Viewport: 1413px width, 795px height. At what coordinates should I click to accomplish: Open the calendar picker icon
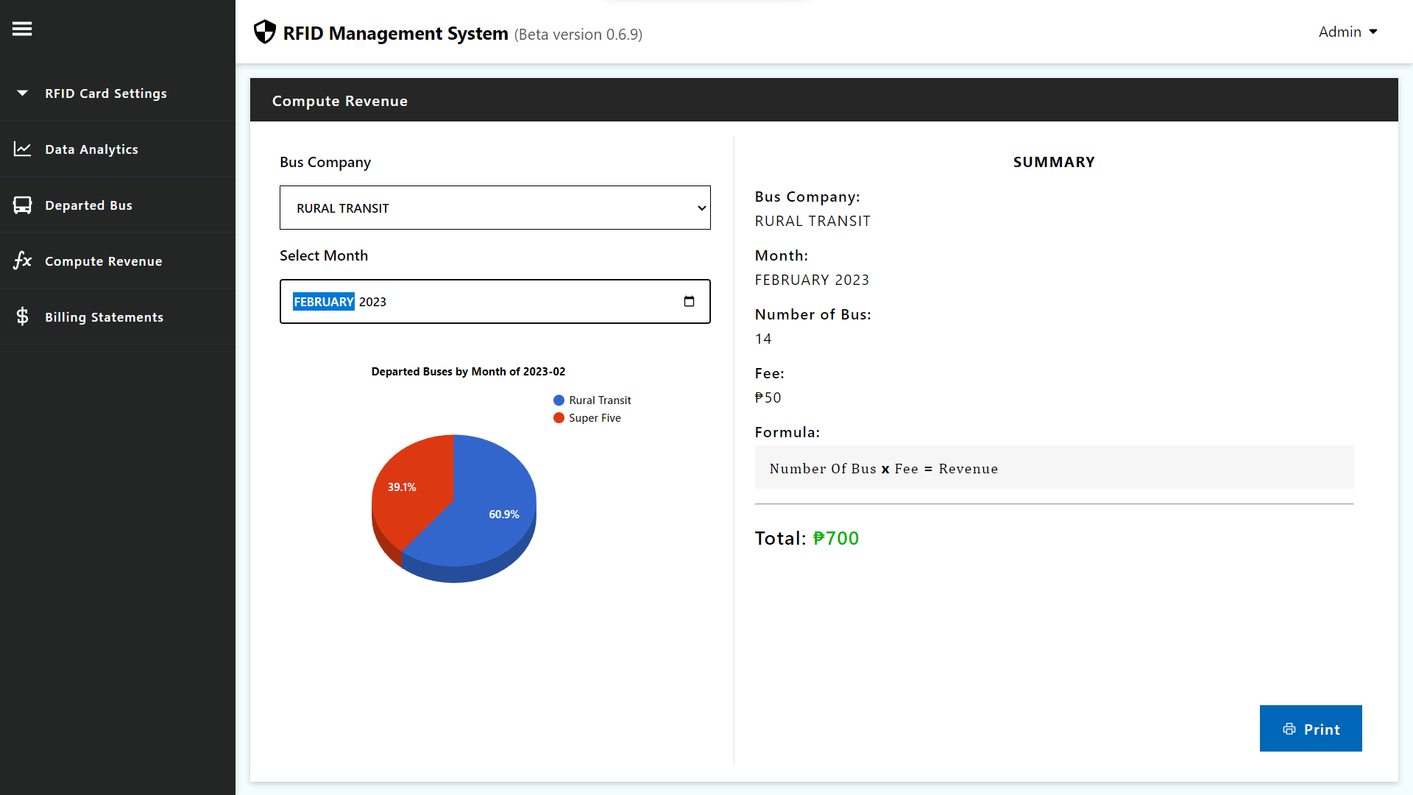point(689,301)
